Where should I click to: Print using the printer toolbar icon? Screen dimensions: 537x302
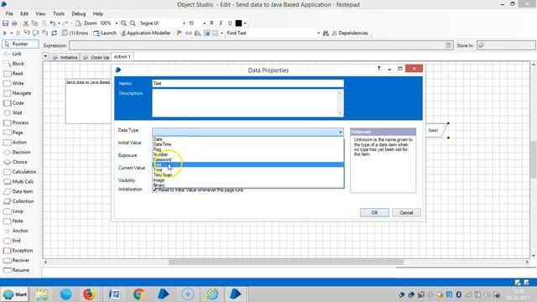click(x=14, y=23)
